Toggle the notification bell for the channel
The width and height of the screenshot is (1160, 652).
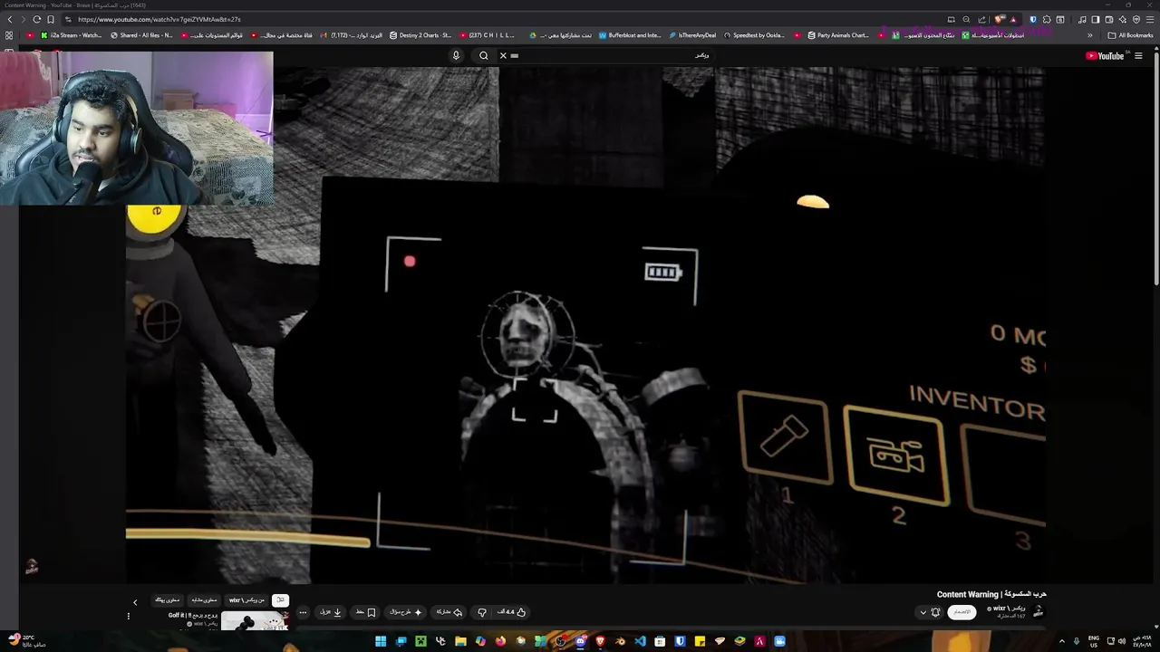tap(936, 612)
